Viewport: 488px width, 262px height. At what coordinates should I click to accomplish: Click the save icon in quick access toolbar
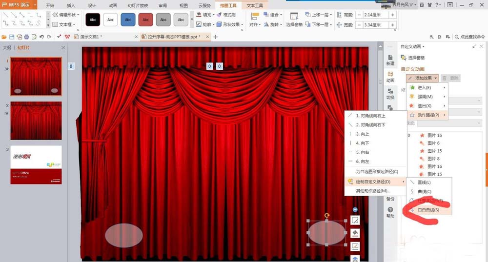[12, 37]
